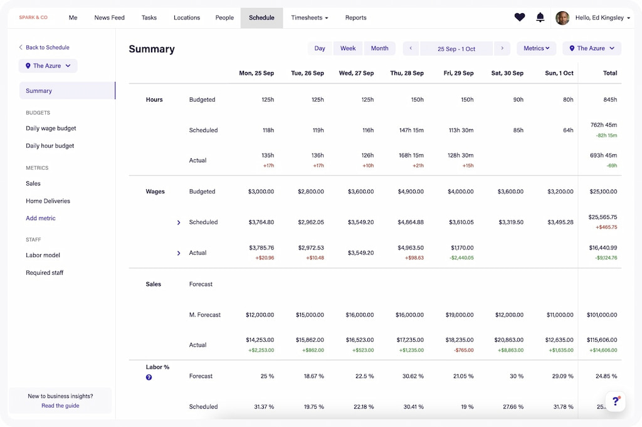This screenshot has height=427, width=642.
Task: Click Read the guide link
Action: [60, 406]
